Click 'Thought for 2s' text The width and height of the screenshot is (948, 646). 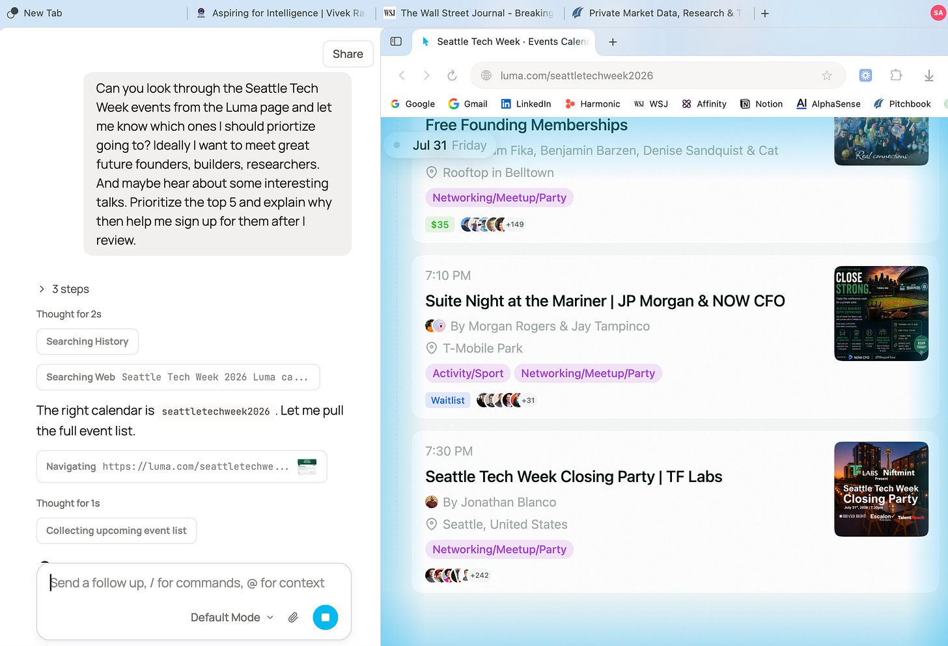point(69,314)
